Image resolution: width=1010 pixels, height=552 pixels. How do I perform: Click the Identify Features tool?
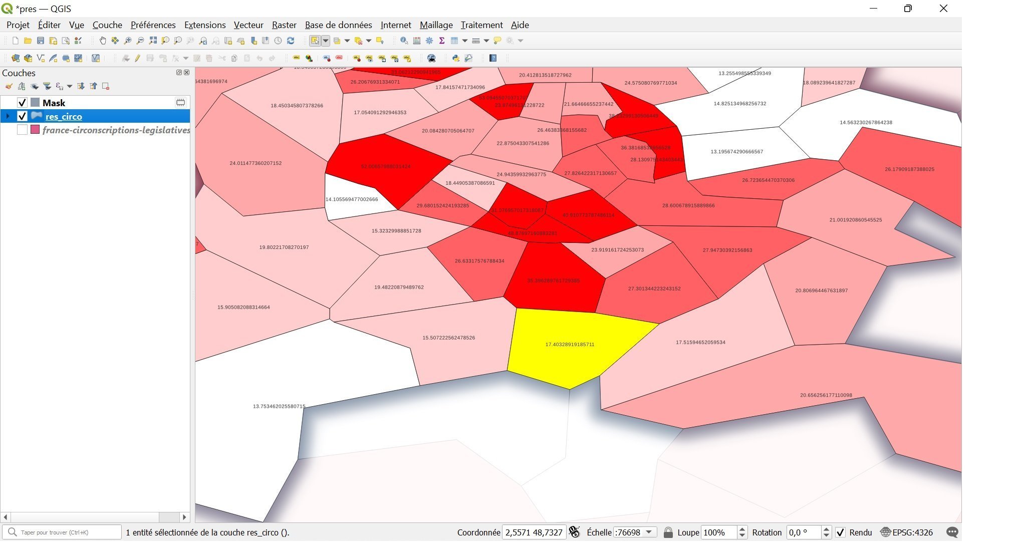coord(404,41)
